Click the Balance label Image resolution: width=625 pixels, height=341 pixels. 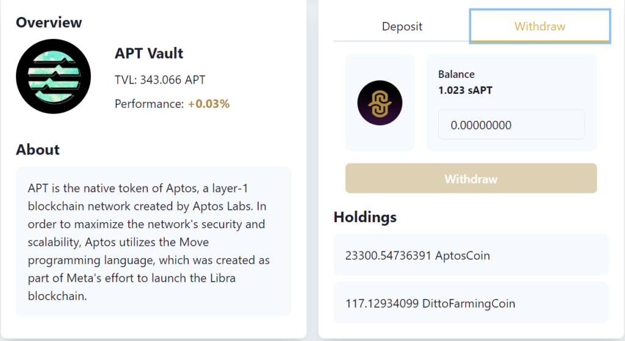pyautogui.click(x=456, y=74)
